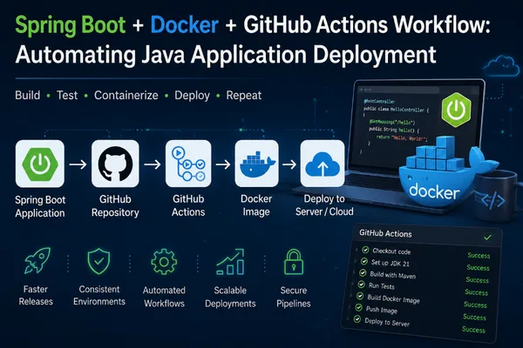Click the word 'Build' in the tagline

tap(28, 95)
